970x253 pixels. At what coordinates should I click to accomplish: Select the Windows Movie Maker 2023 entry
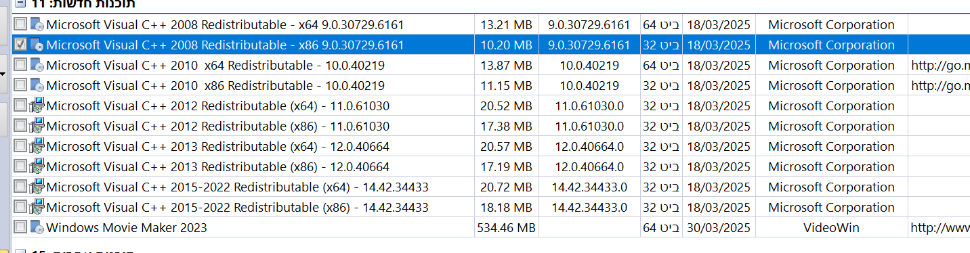pyautogui.click(x=127, y=228)
